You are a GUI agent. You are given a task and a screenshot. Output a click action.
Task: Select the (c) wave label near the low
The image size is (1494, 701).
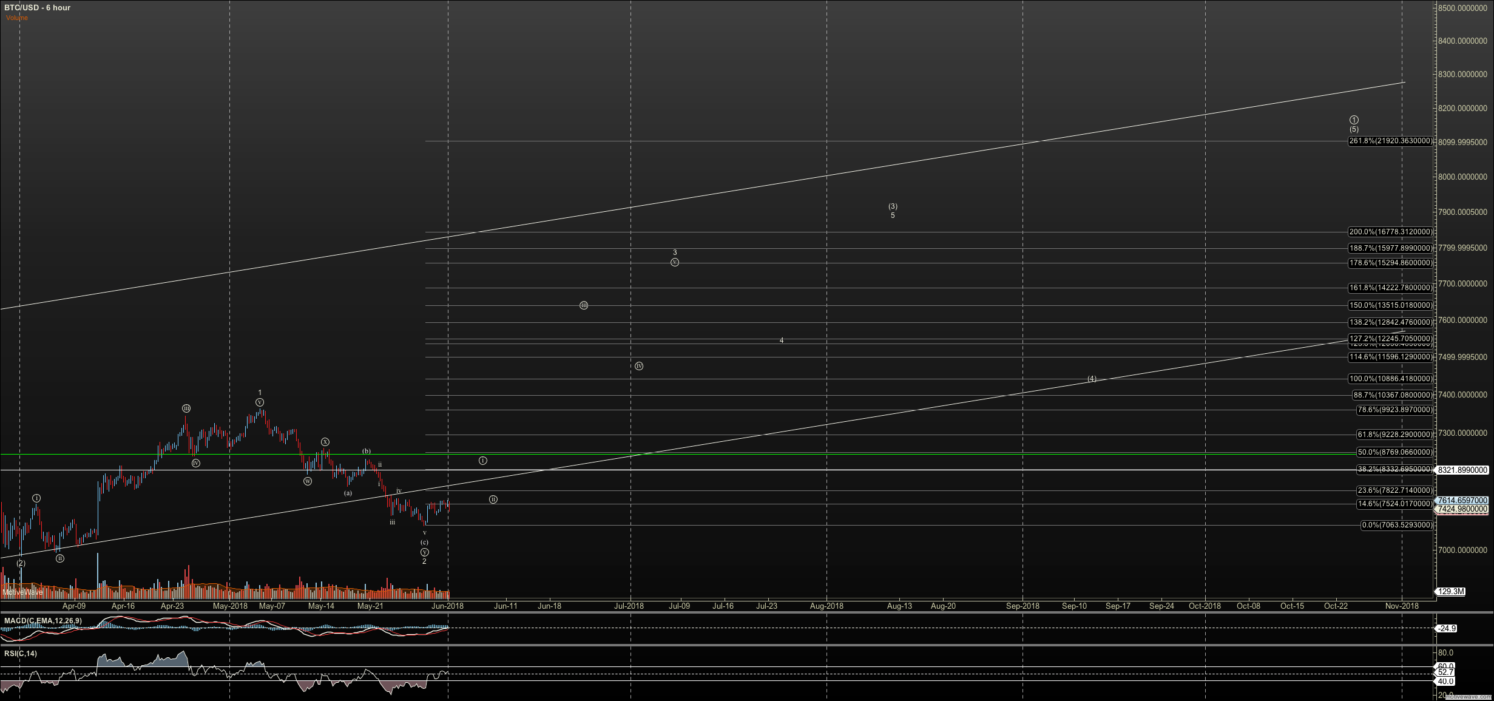click(424, 543)
